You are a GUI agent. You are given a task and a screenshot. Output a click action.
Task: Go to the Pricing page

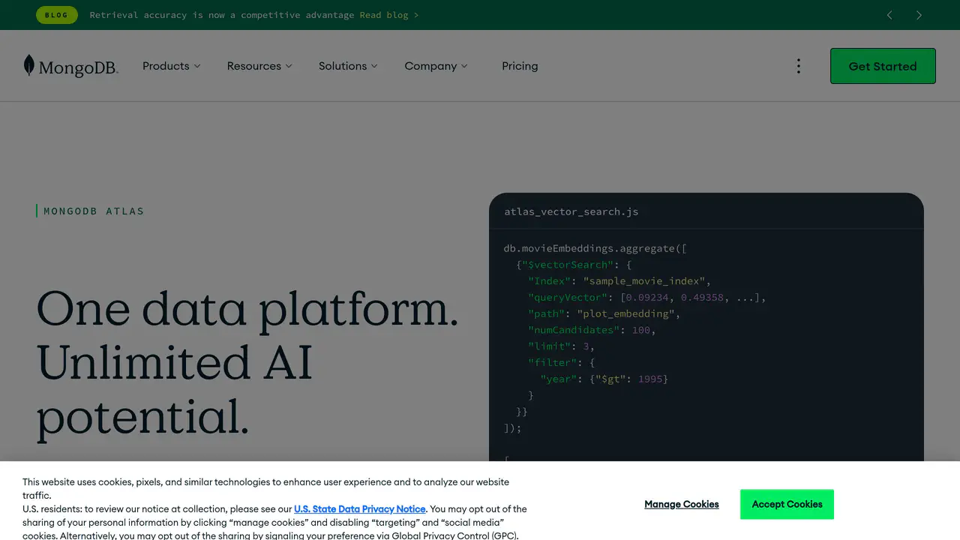(x=520, y=66)
